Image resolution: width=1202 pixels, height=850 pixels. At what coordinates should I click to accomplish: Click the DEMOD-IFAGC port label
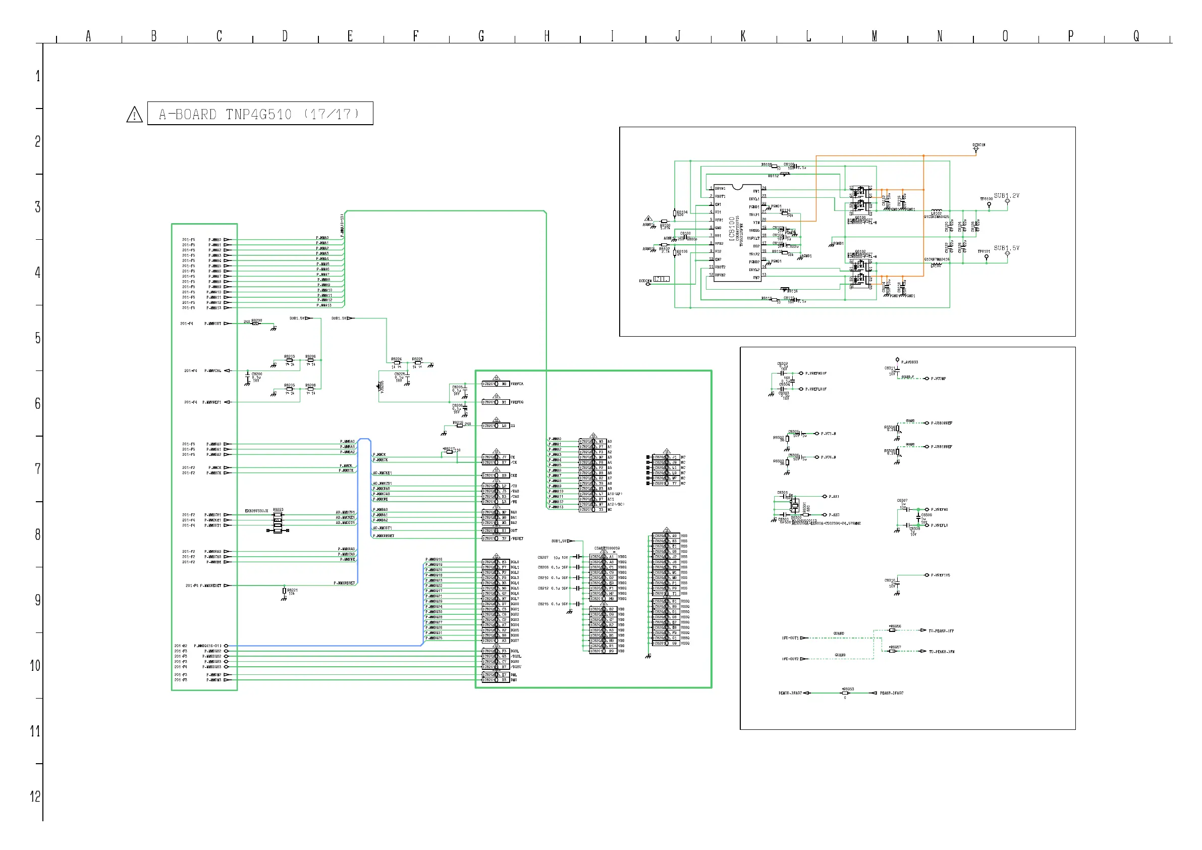[790, 693]
